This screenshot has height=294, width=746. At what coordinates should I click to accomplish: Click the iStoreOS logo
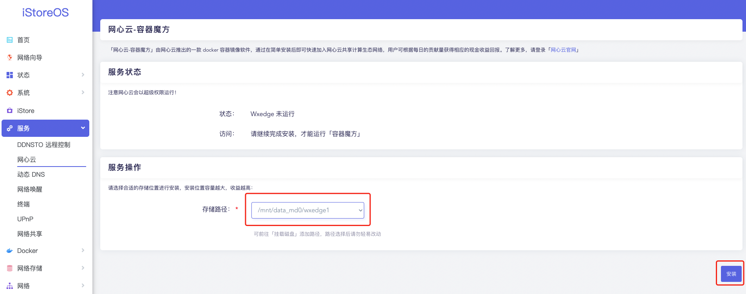[45, 13]
